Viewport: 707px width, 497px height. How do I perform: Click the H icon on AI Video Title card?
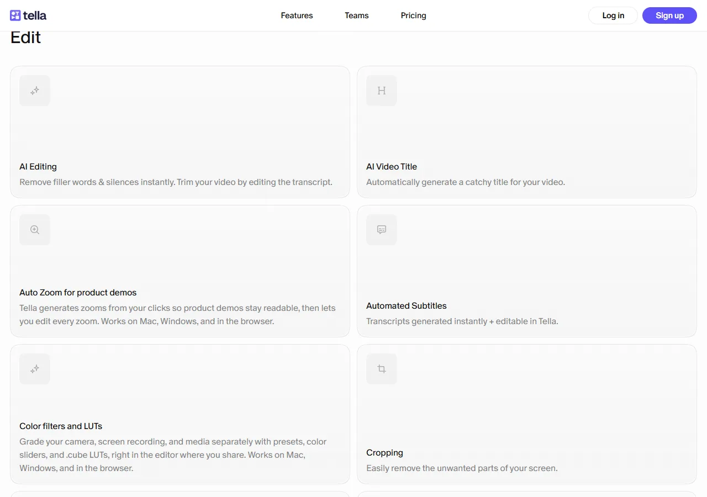click(x=382, y=91)
